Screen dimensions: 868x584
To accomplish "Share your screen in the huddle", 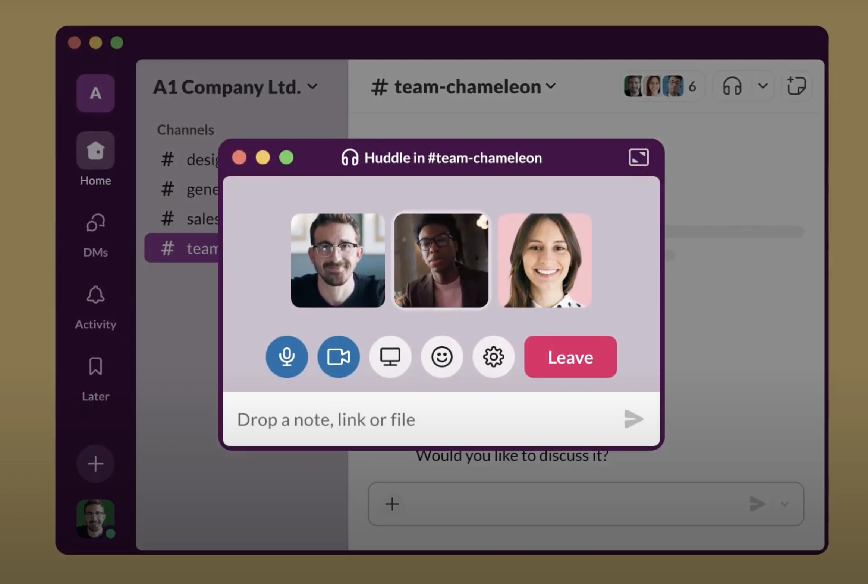I will tap(390, 357).
